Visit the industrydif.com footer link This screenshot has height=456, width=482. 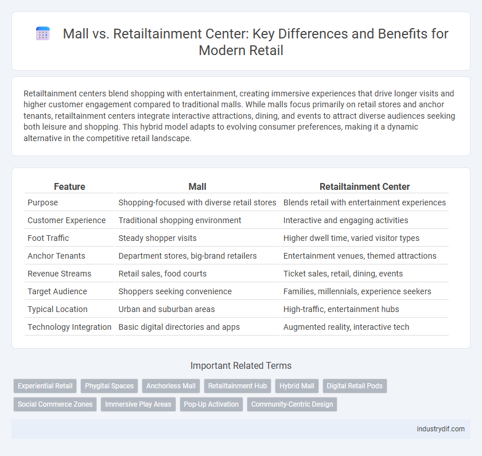(441, 429)
